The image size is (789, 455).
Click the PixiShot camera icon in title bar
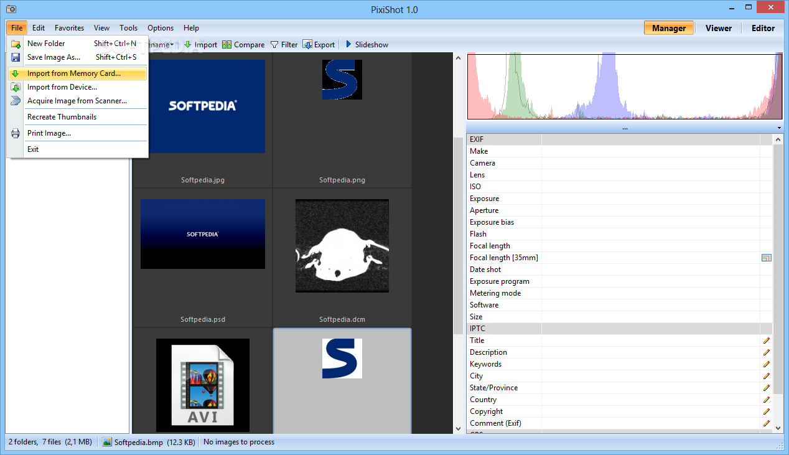coord(11,10)
